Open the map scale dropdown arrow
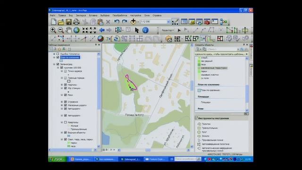 pos(168,22)
